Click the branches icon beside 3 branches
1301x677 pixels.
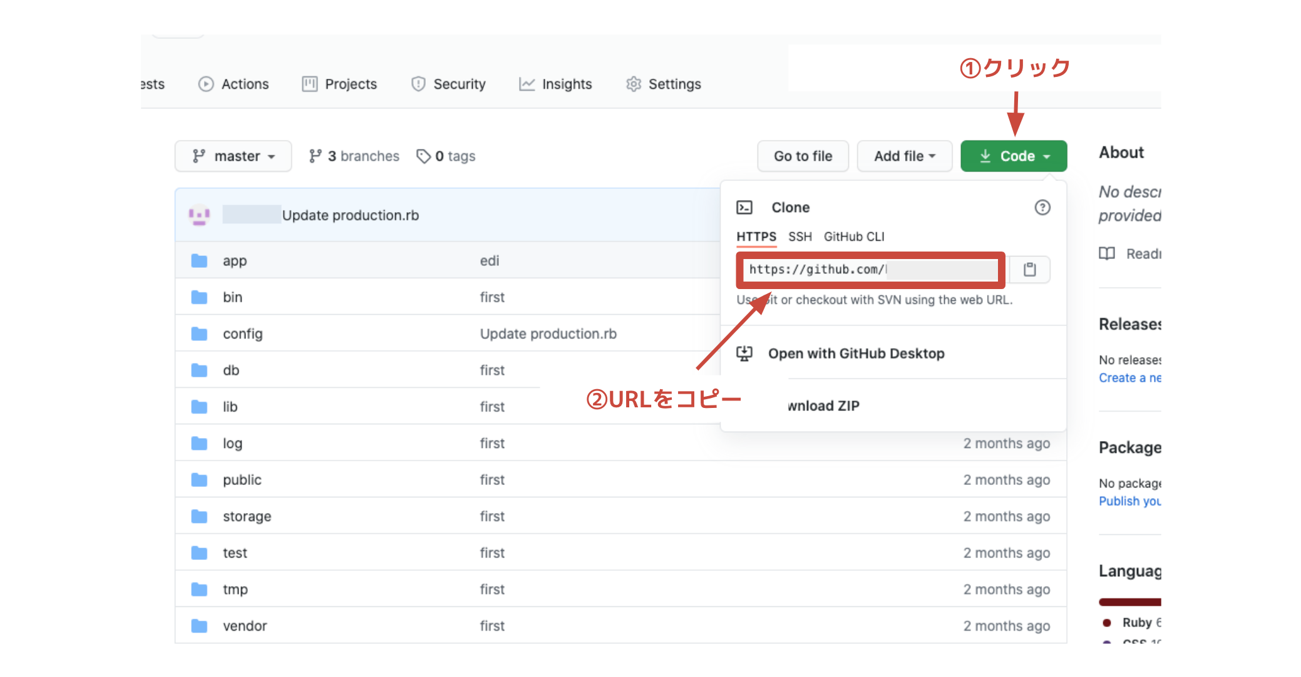315,156
